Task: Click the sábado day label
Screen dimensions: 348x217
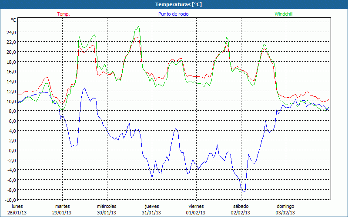Action: click(241, 206)
